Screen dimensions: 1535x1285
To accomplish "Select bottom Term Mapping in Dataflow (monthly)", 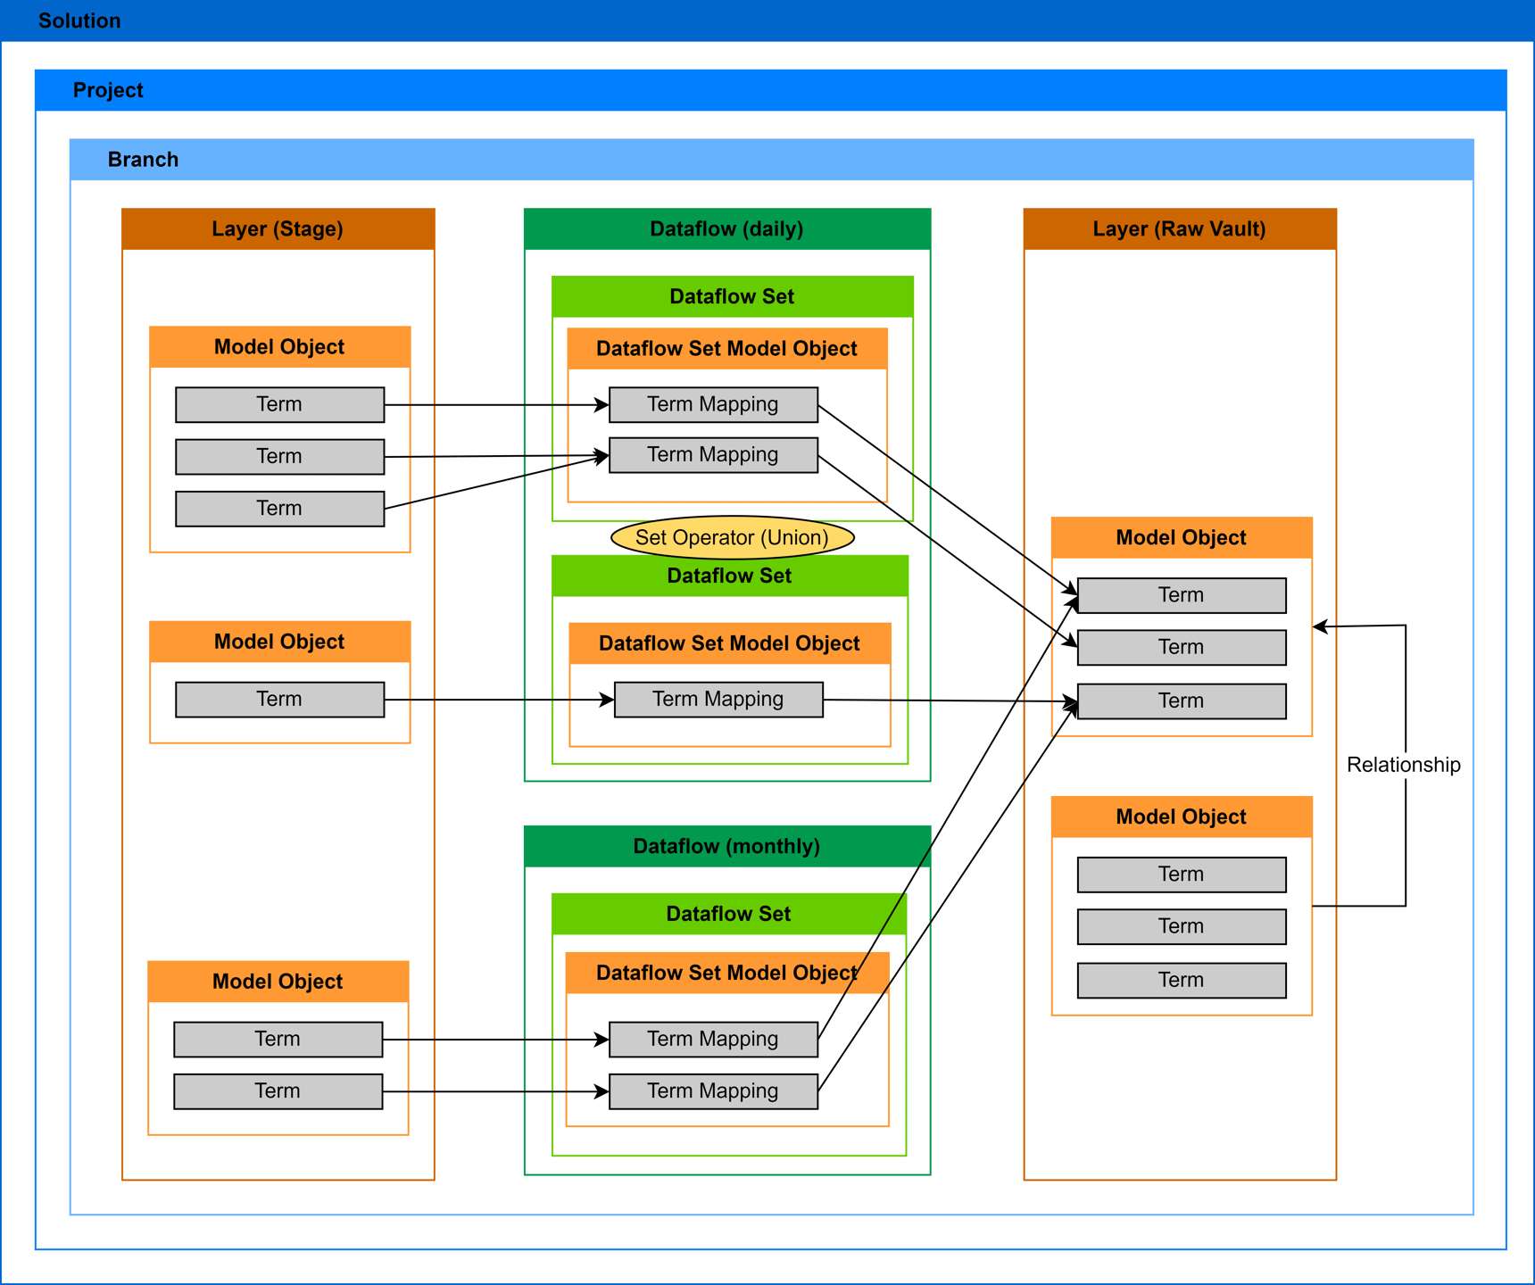I will point(712,1090).
